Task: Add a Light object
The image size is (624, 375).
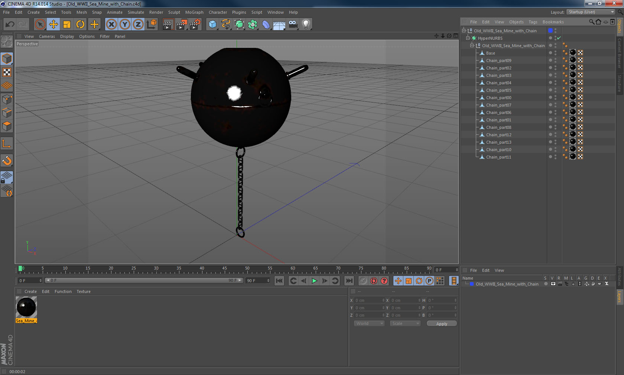Action: [306, 25]
